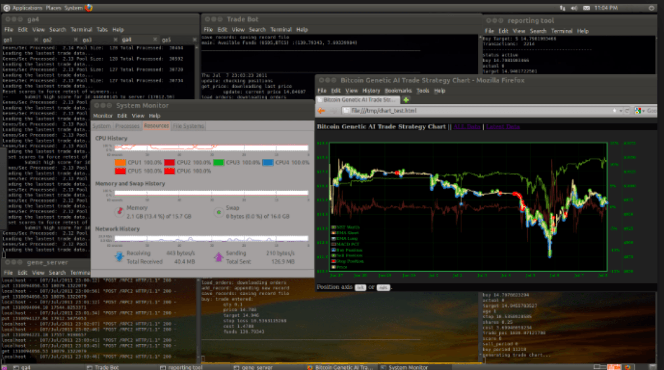This screenshot has width=664, height=370.
Task: Click the Firefox back arrow icon
Action: (321, 110)
